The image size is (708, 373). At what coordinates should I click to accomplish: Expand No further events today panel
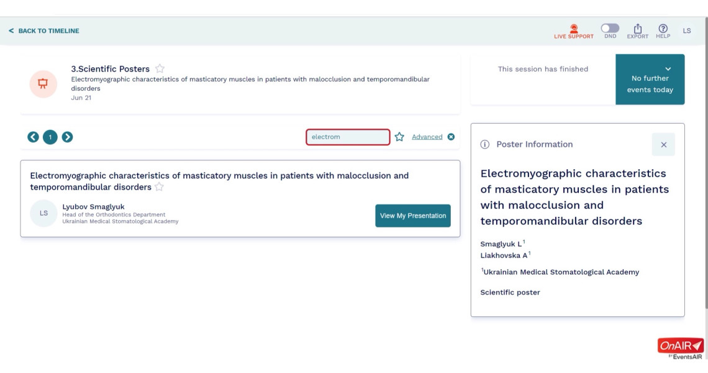tap(650, 80)
